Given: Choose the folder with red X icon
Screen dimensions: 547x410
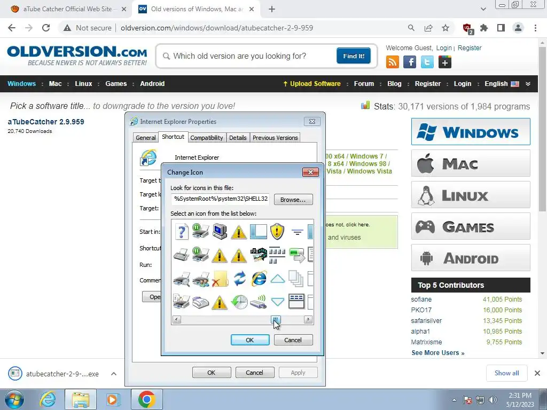Looking at the screenshot, I should click(x=220, y=279).
